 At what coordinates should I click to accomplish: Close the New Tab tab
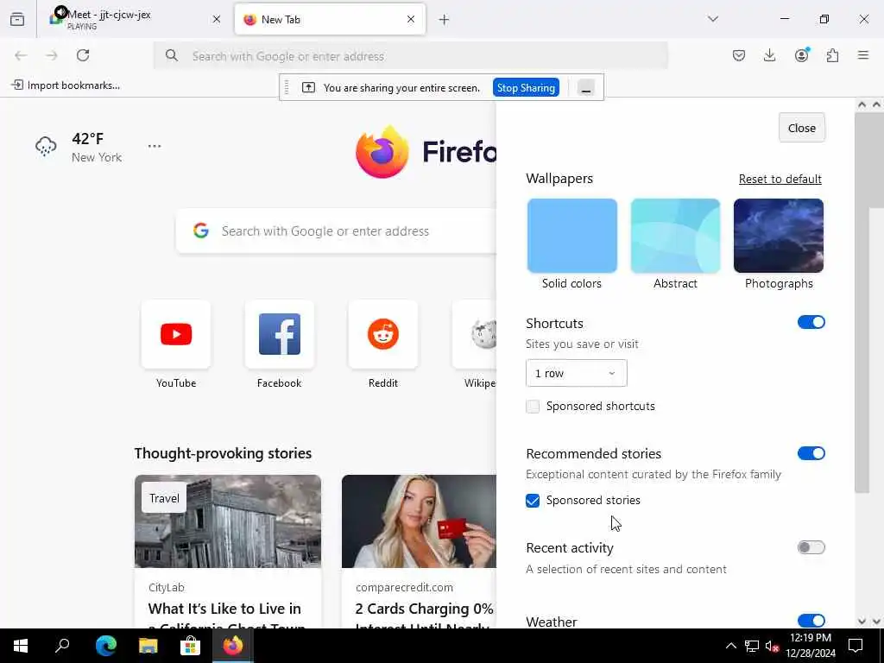point(411,19)
